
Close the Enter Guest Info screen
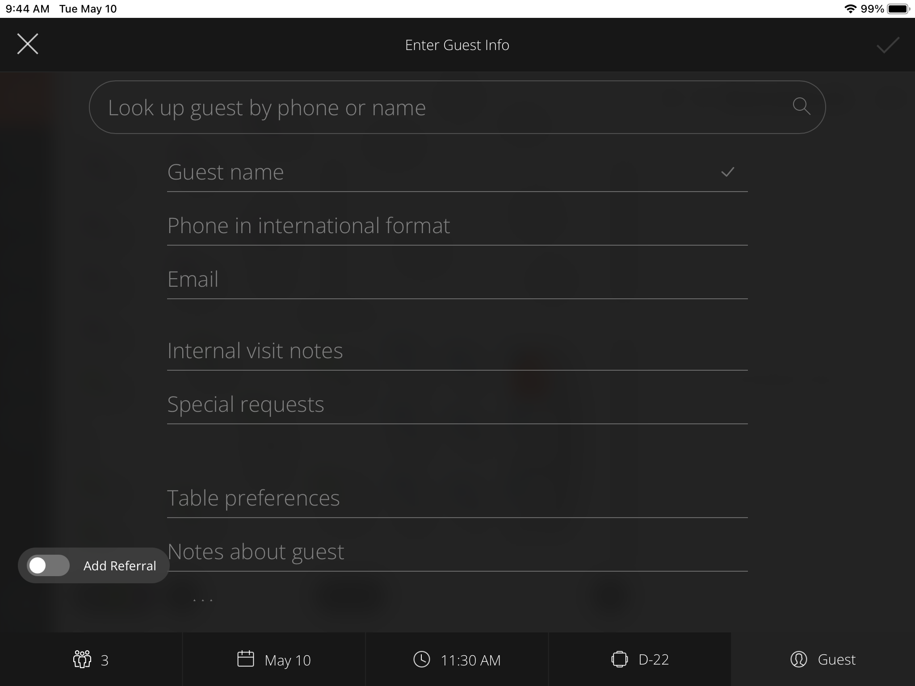pos(28,44)
